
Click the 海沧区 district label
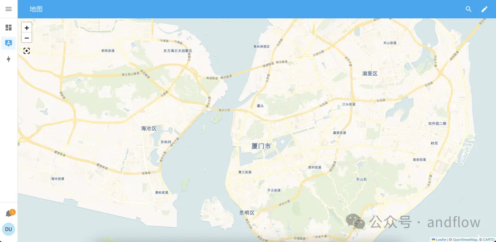click(x=149, y=128)
